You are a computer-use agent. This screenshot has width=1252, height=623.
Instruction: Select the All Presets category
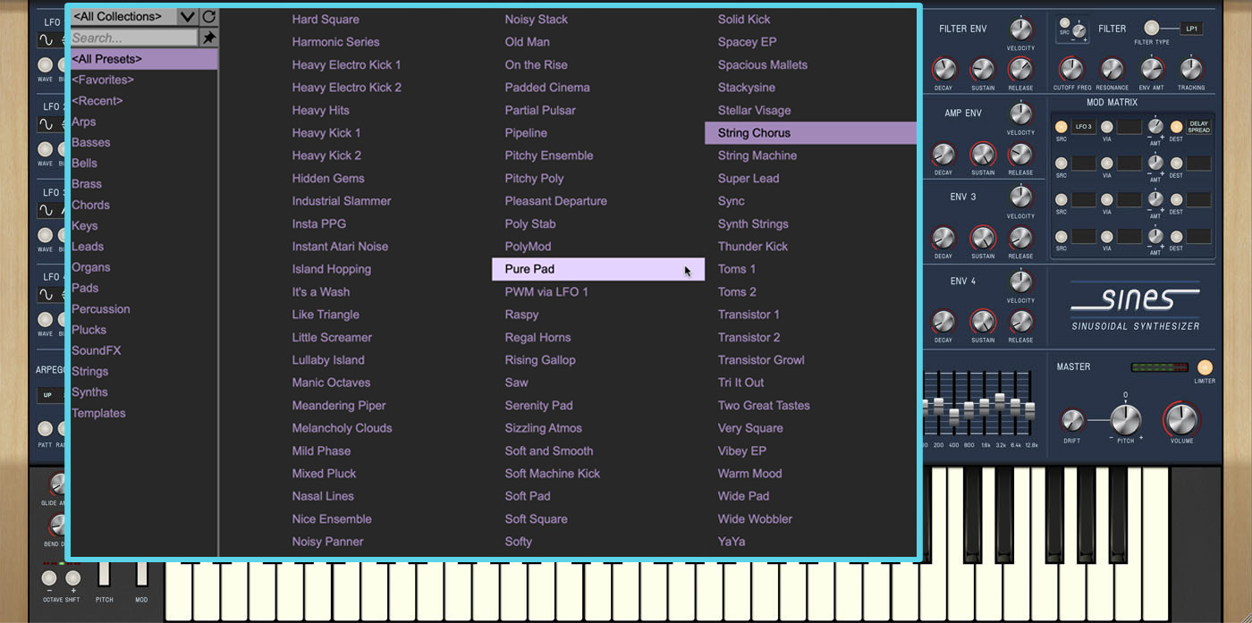pyautogui.click(x=144, y=59)
